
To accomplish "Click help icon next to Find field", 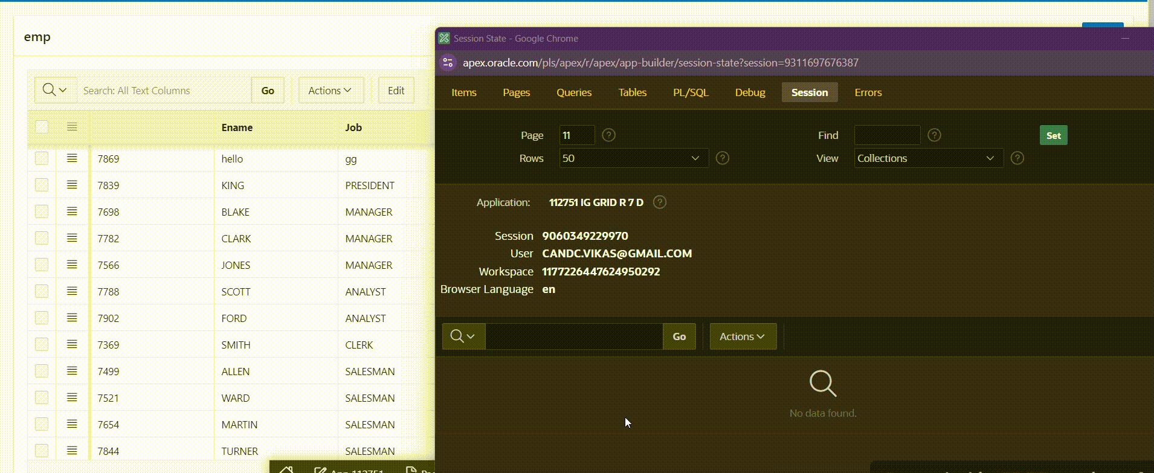I will (x=934, y=135).
